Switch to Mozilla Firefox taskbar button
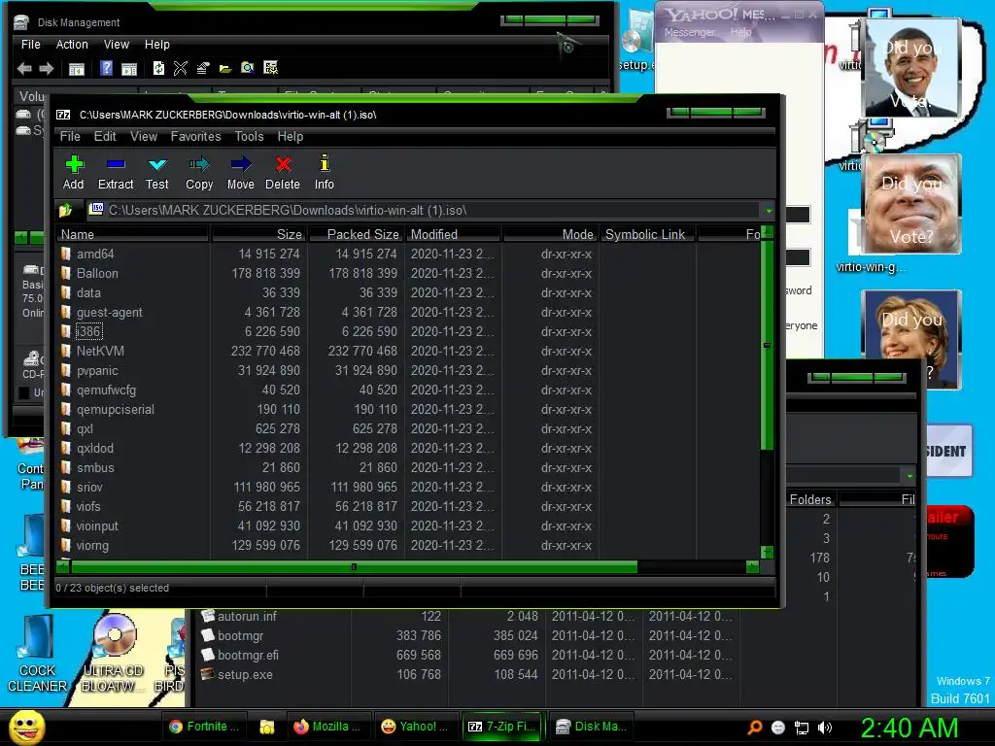 pos(327,727)
